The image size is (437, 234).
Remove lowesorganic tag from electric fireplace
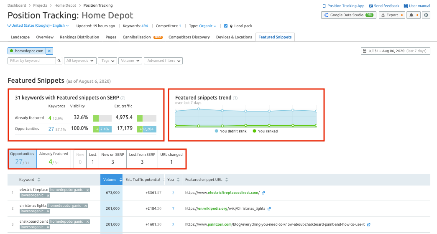[x=48, y=196]
